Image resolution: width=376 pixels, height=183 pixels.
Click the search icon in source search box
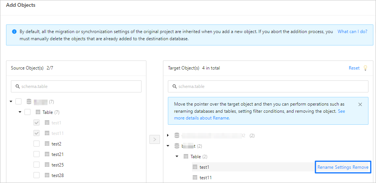click(x=18, y=86)
